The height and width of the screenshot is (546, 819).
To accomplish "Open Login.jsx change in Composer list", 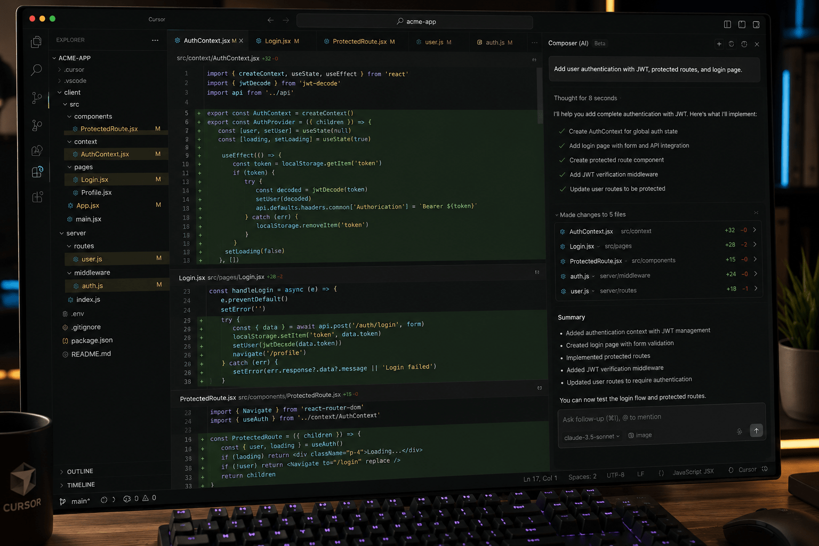I will (x=659, y=246).
